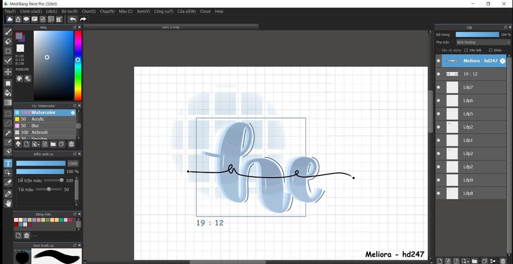
Task: Adjust the Dễ trộn màu slider
Action: [x=54, y=180]
